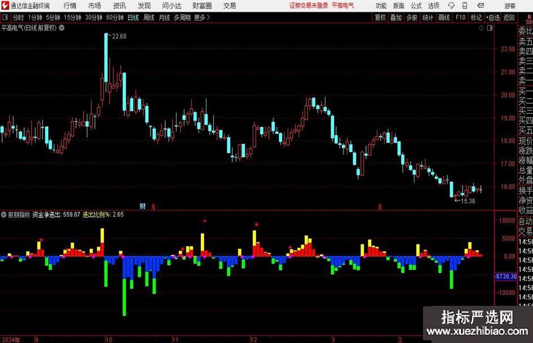The height and width of the screenshot is (343, 533).
Task: Select the 日线 daily period
Action: 133,17
